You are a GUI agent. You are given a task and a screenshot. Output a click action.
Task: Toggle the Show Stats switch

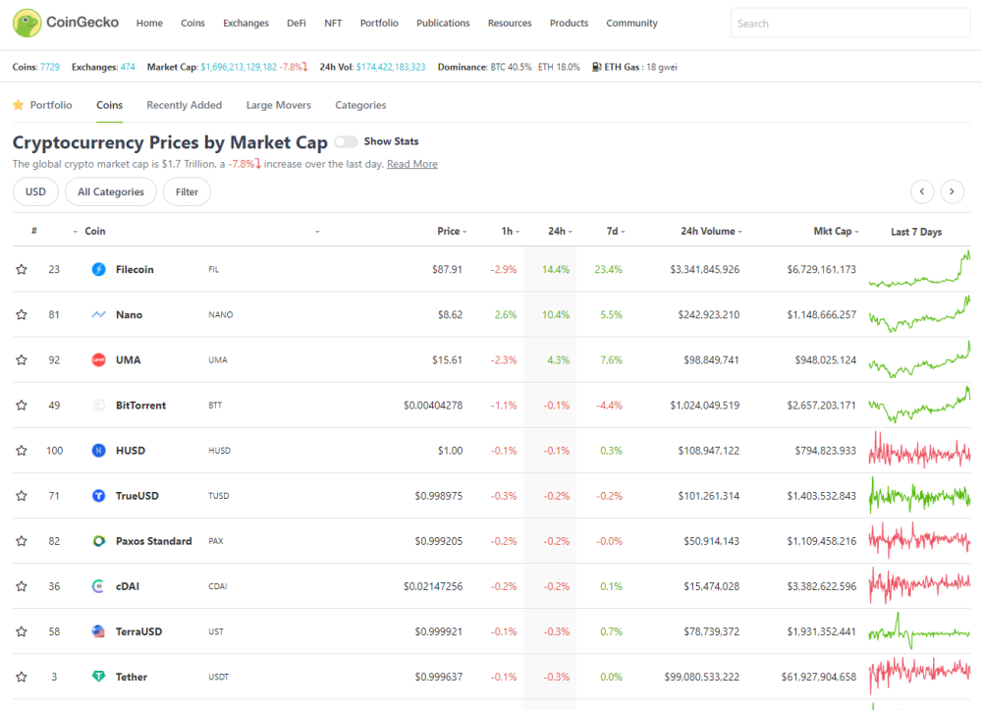(346, 141)
